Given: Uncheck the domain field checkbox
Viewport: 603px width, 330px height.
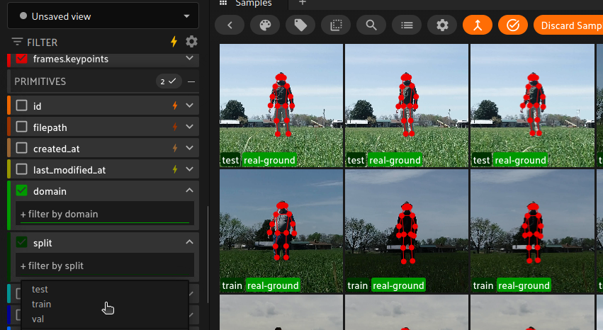Looking at the screenshot, I should coord(21,190).
